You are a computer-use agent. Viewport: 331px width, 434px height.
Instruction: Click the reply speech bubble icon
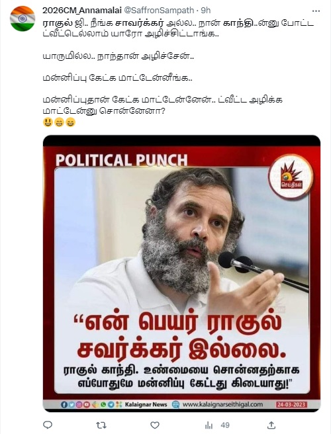(48, 425)
